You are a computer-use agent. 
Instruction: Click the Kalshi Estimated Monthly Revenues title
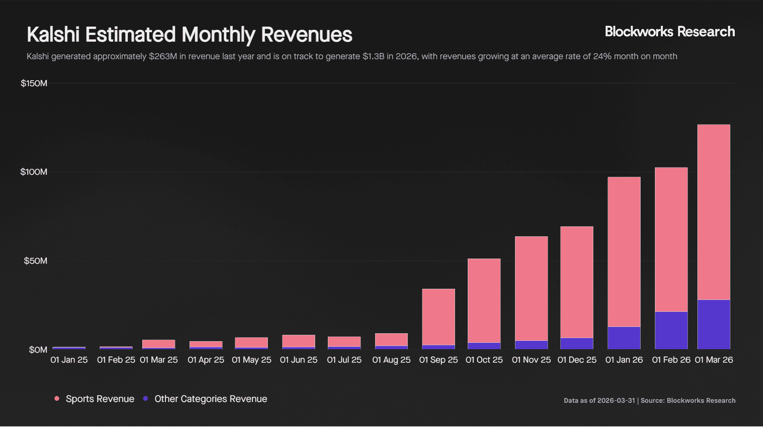[x=189, y=35]
